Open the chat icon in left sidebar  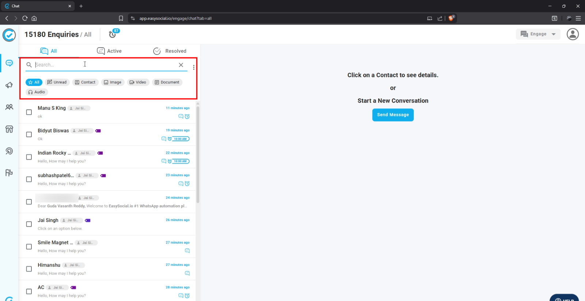9,63
